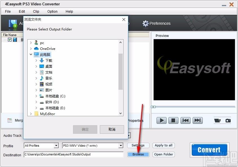Click the 视频 film icon

tap(41, 84)
